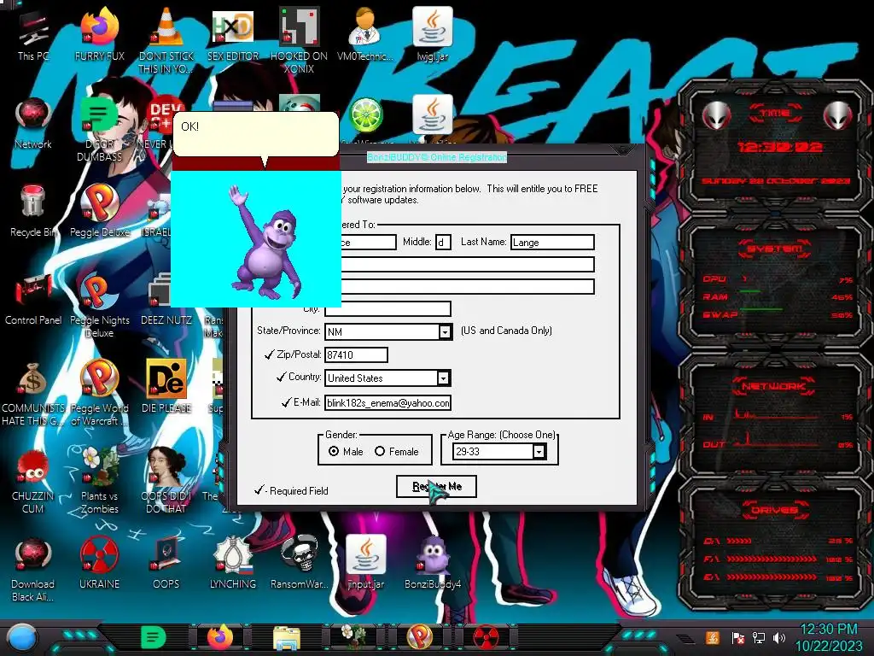Image resolution: width=874 pixels, height=656 pixels.
Task: Click Bonzi's OK! speech balloon
Action: pos(256,134)
